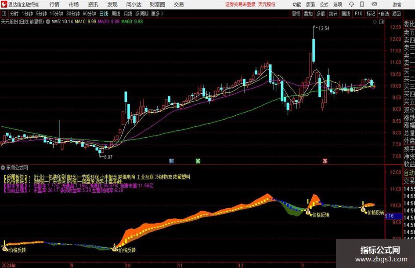
Task: Toggle the panel layout icon beside 分时
Action: (4, 14)
